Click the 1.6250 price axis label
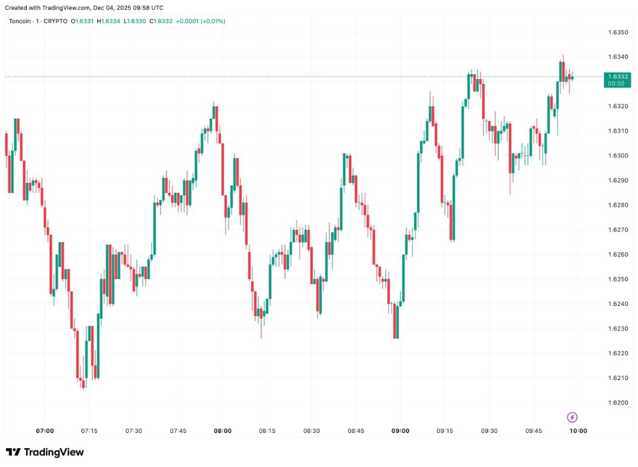This screenshot has height=467, width=638. (x=617, y=279)
